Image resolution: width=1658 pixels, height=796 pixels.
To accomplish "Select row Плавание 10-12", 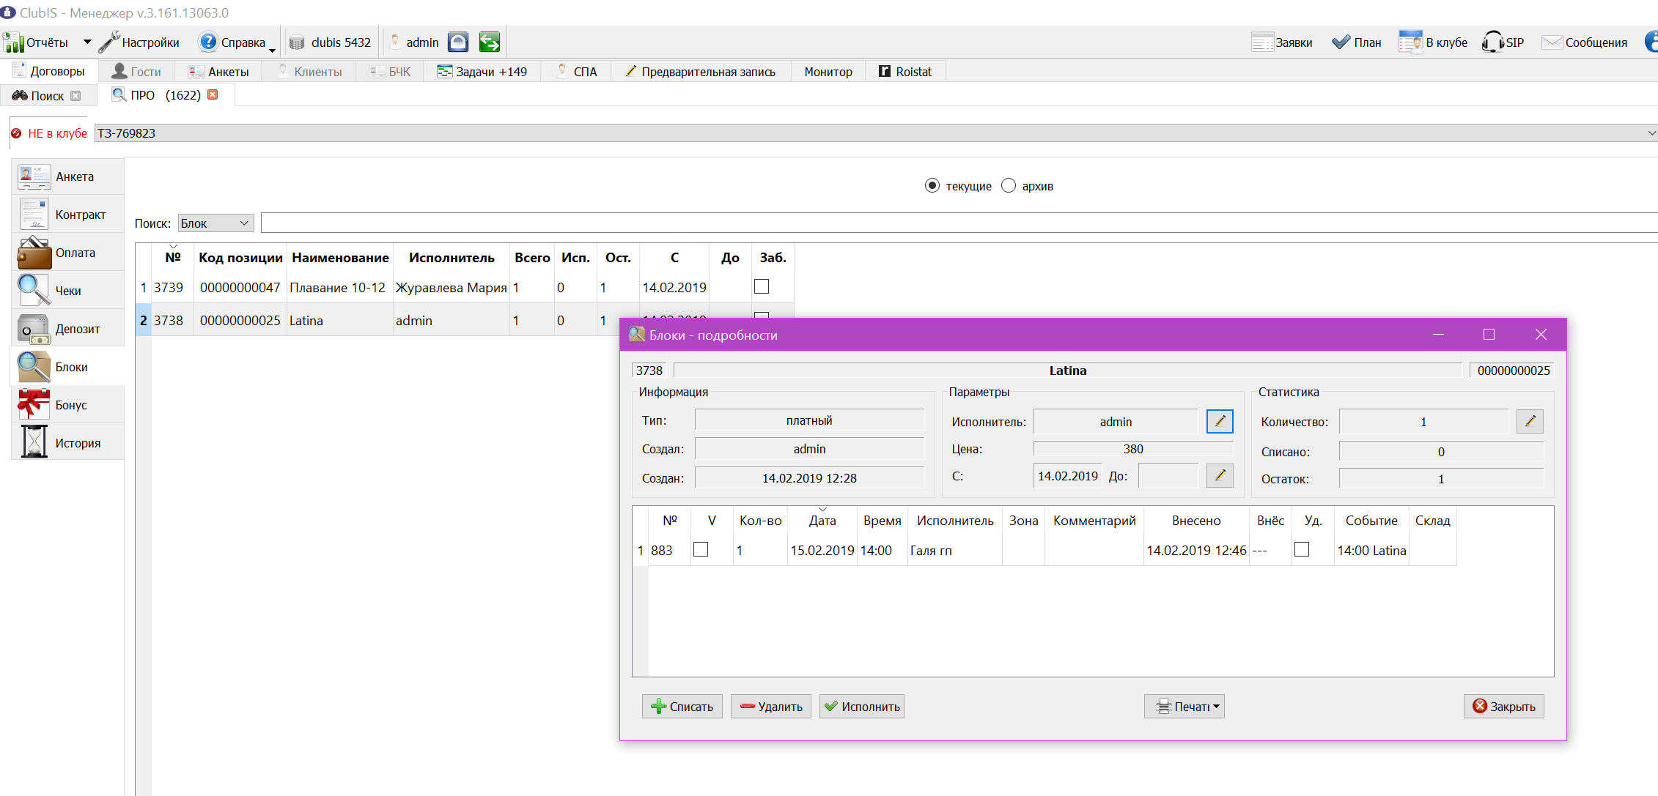I will pos(464,287).
